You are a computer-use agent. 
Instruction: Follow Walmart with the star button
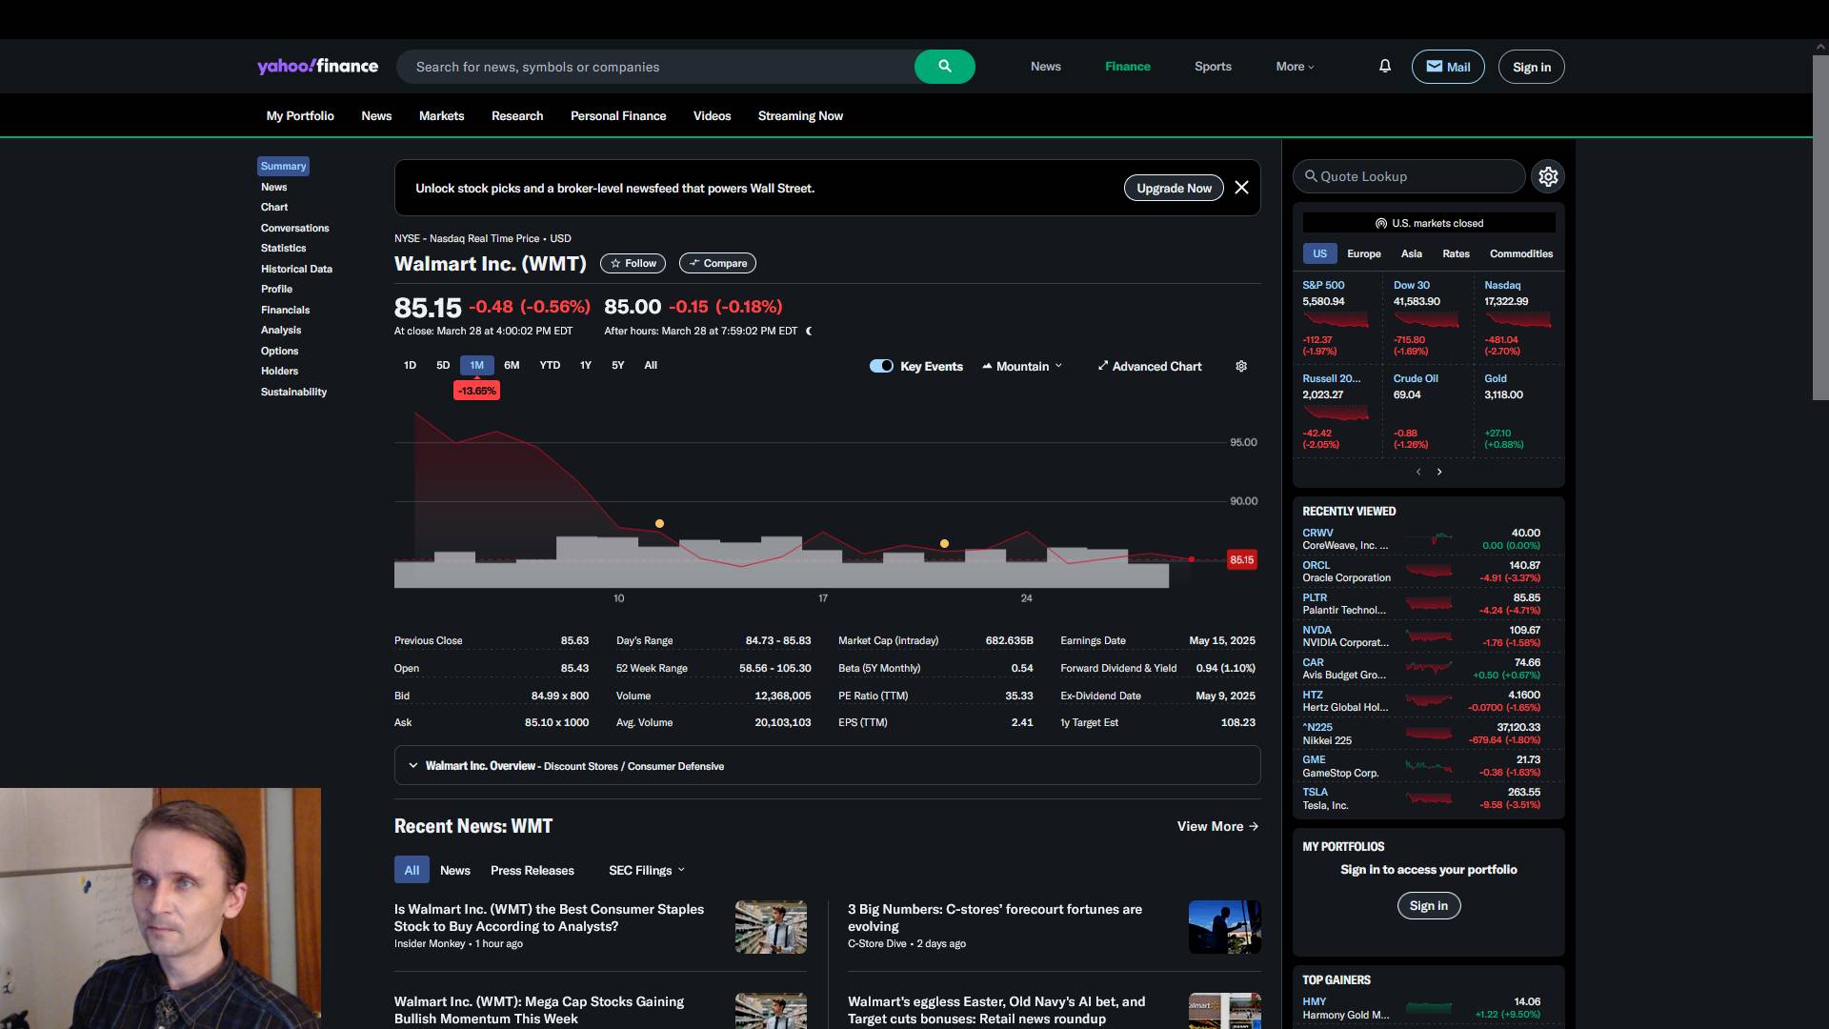pos(633,263)
